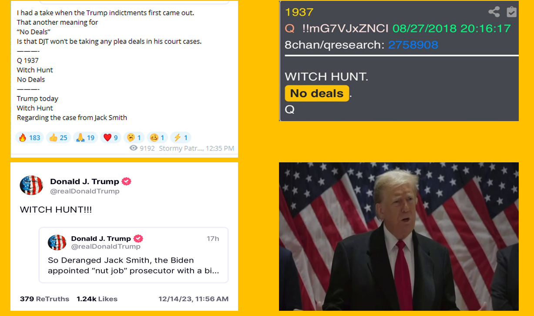534x316 pixels.
Task: Click the fire reaction with 183 count
Action: click(30, 138)
